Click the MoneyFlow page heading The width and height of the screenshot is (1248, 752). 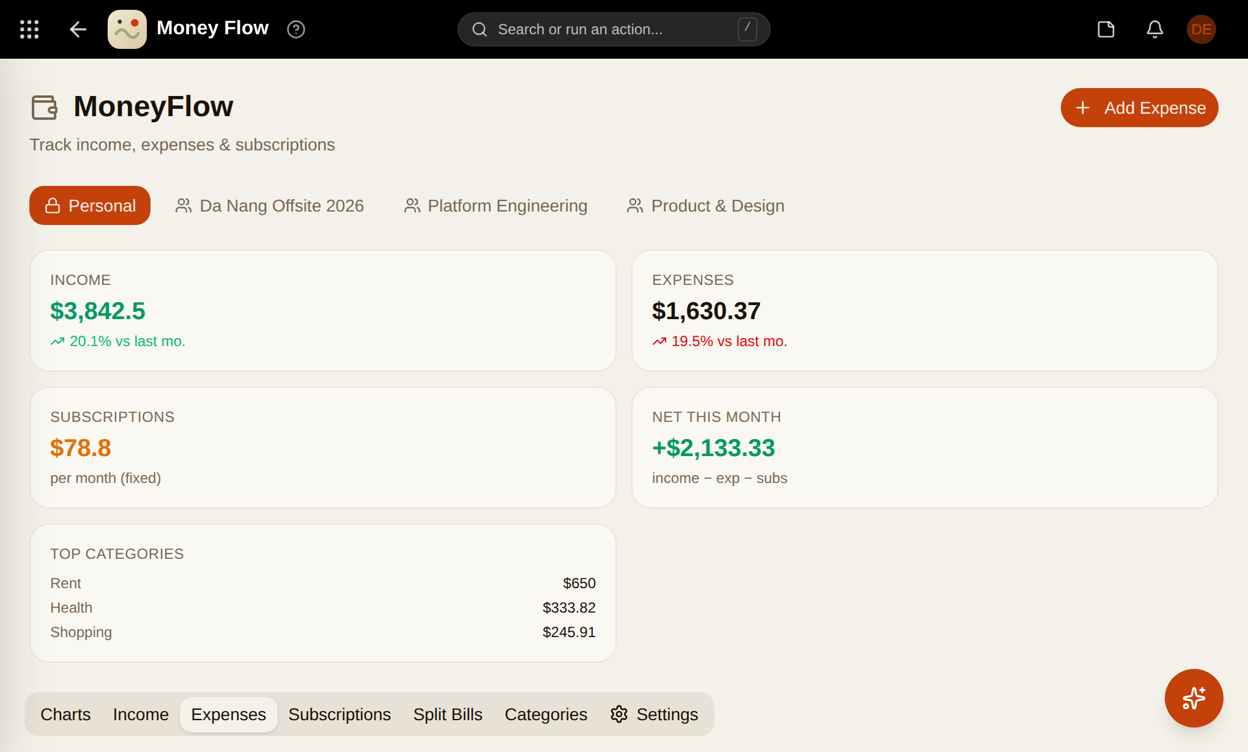click(x=153, y=106)
